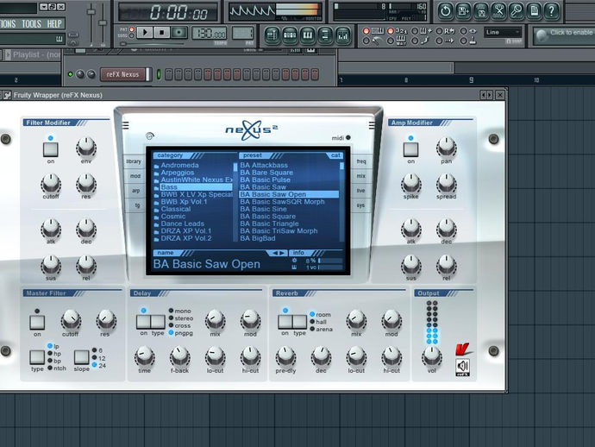Choose the BA BigBad preset
The width and height of the screenshot is (595, 447).
[x=258, y=238]
